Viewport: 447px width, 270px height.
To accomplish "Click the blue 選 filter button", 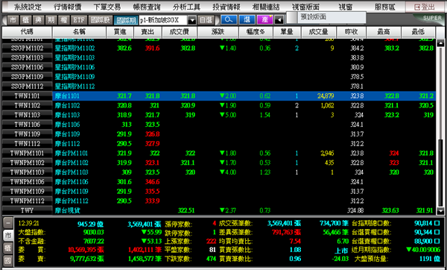I will (247, 20).
